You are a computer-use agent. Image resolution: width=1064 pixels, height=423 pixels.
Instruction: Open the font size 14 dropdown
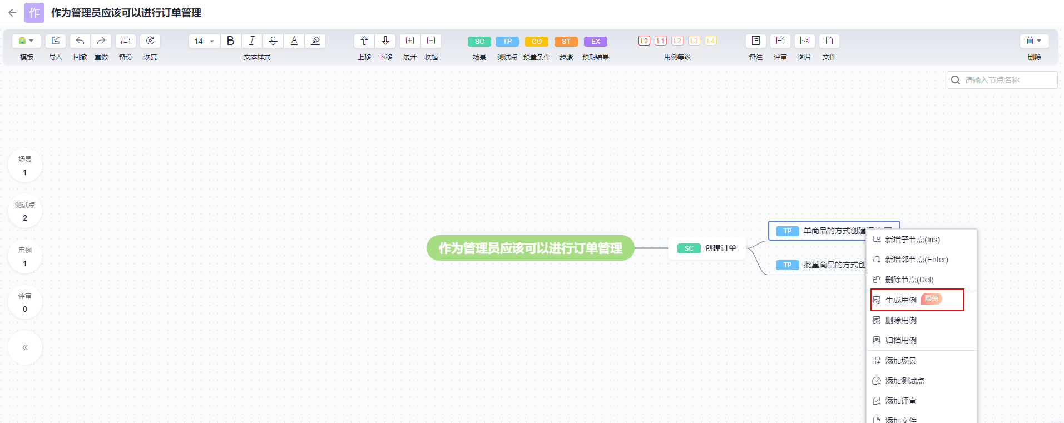point(204,41)
